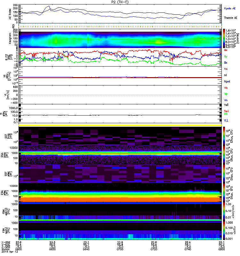Click the "2016 Apr 12" date label
This screenshot has width=240, height=256.
10,252
